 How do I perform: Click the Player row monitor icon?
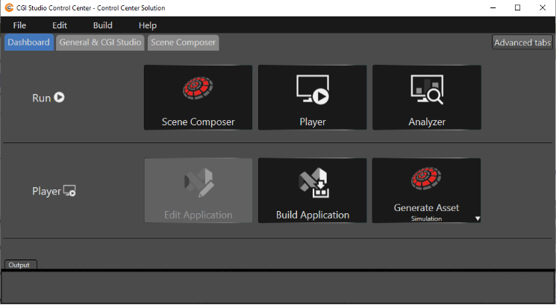(69, 191)
